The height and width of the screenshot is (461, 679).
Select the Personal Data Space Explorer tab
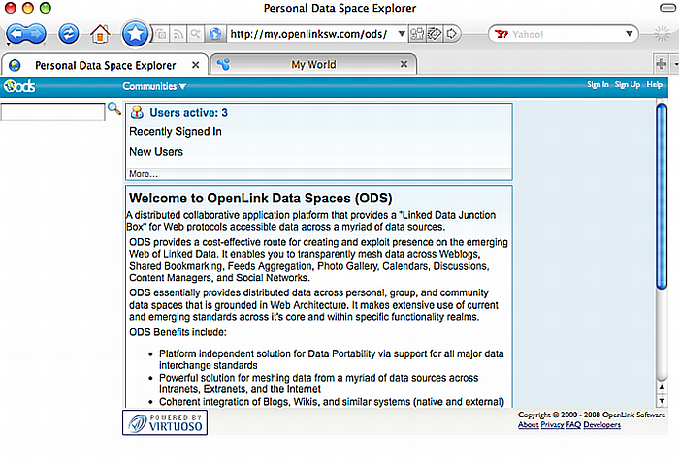(105, 65)
